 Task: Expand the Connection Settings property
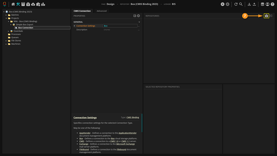click(75, 26)
